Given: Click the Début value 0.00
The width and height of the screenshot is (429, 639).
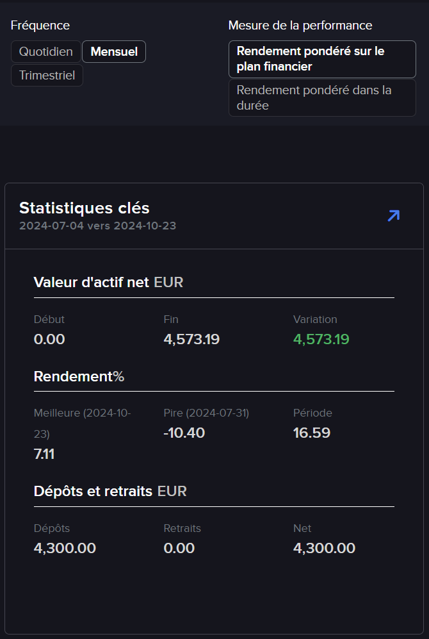Looking at the screenshot, I should [49, 339].
